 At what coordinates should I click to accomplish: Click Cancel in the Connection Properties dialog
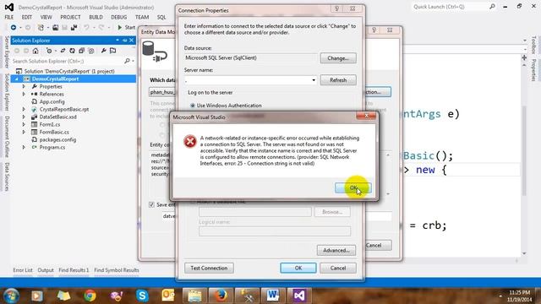(338, 268)
